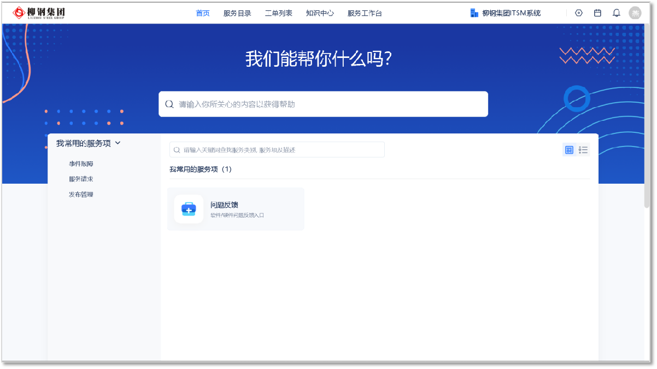The width and height of the screenshot is (657, 369).
Task: Switch to grid card view
Action: click(x=569, y=150)
